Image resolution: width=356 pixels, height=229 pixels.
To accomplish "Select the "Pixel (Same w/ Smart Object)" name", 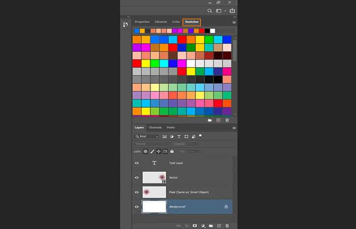I will coord(189,192).
